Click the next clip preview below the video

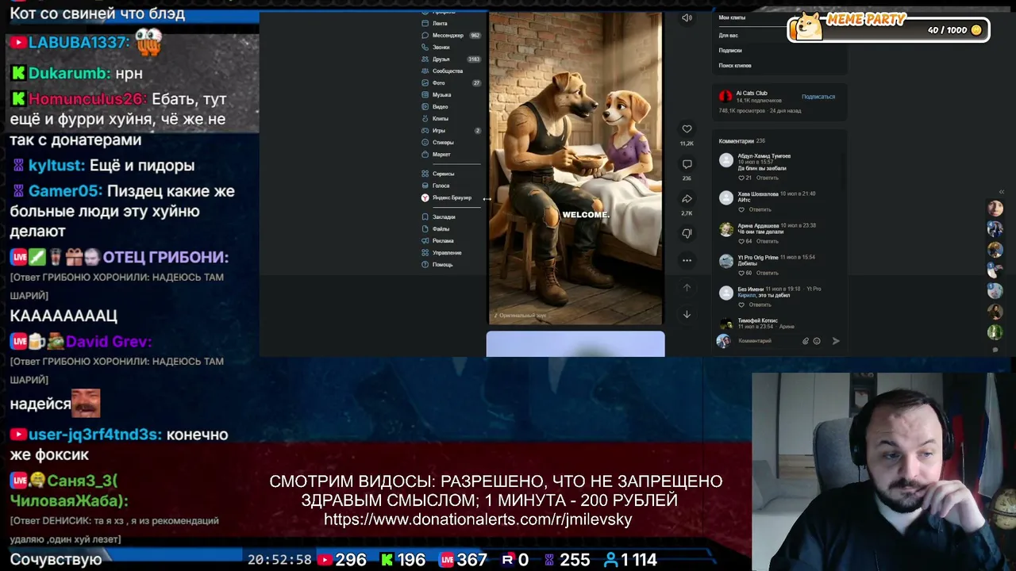coord(575,344)
